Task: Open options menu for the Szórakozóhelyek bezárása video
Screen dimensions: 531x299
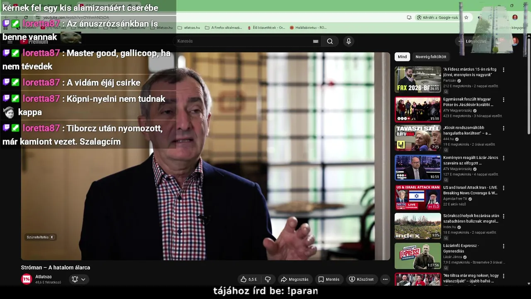Action: point(504,216)
